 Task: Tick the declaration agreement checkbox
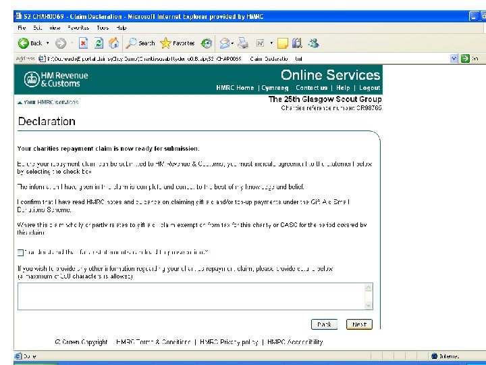click(20, 253)
